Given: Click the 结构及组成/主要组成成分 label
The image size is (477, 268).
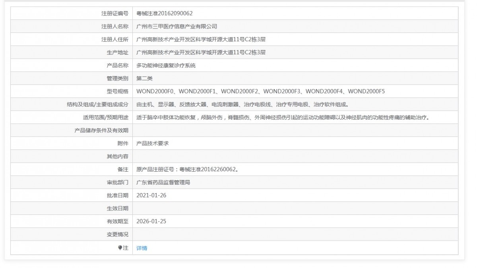Looking at the screenshot, I should 98,105.
